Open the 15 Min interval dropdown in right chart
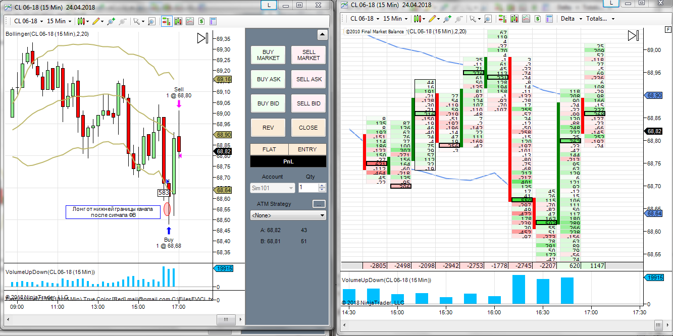Viewport: 673px width, 336px height. (x=395, y=19)
